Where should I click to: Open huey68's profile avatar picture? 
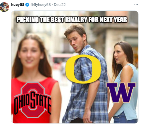[x=4, y=7]
